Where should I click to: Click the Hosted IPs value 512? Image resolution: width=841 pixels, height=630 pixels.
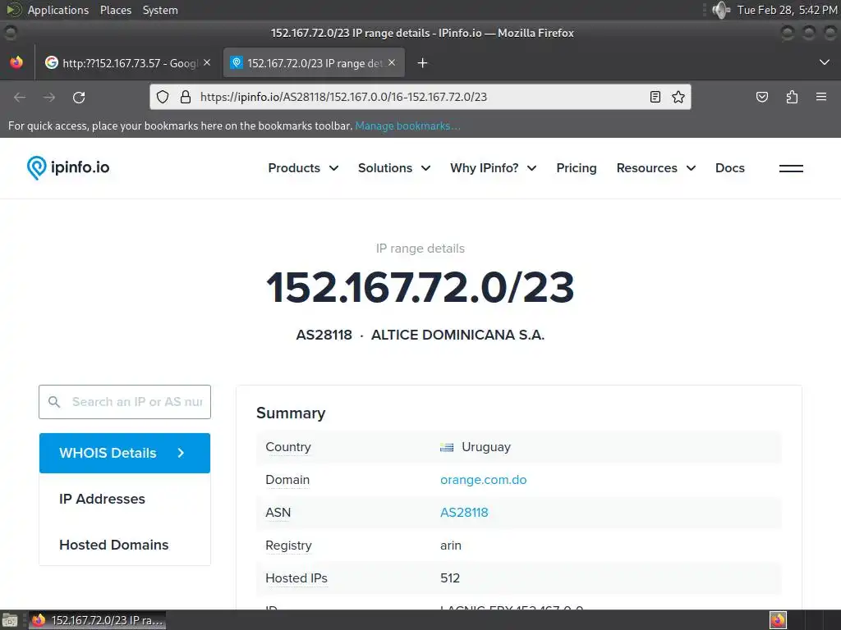click(x=450, y=578)
